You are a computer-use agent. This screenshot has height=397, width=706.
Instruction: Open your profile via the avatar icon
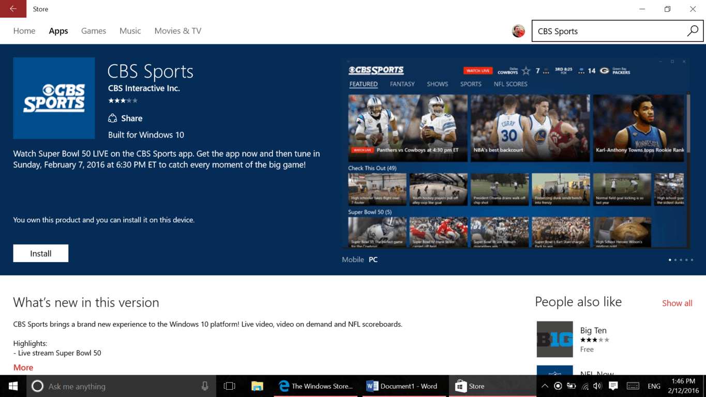pos(518,30)
